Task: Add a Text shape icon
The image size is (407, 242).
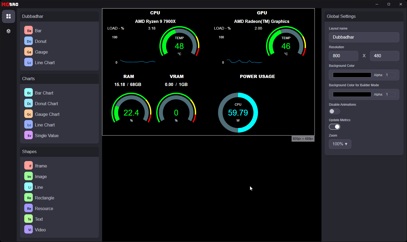Action: [x=29, y=219]
